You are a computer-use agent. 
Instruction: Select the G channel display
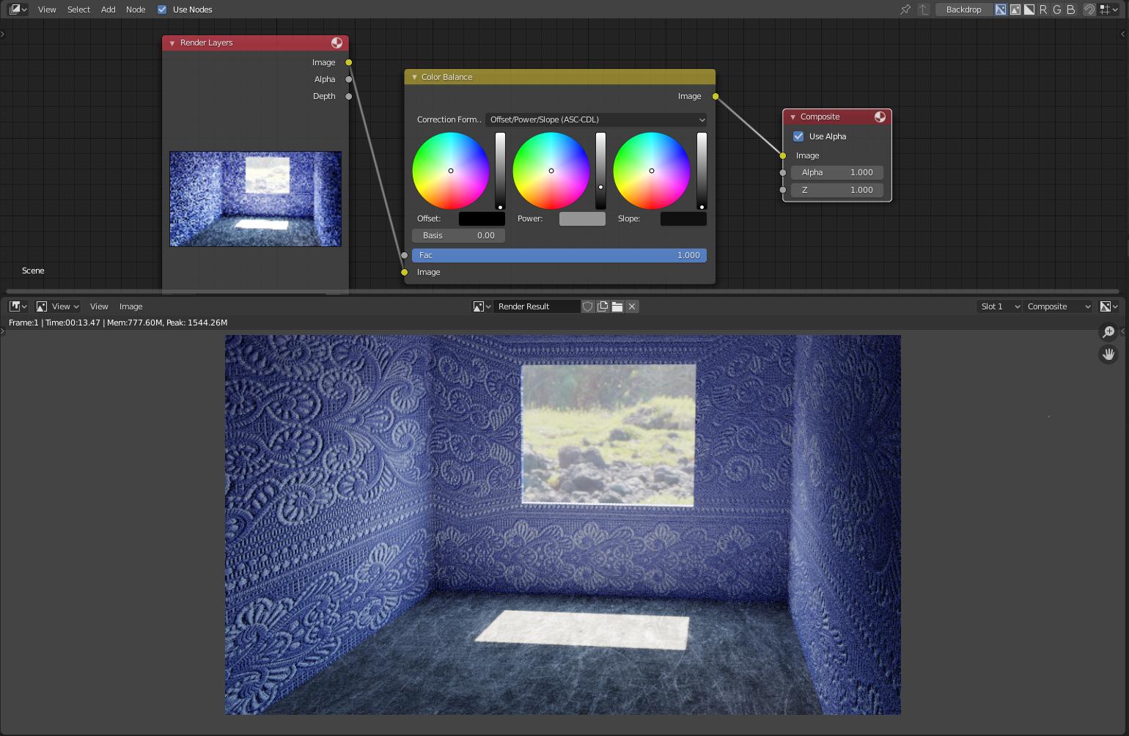pyautogui.click(x=1057, y=10)
